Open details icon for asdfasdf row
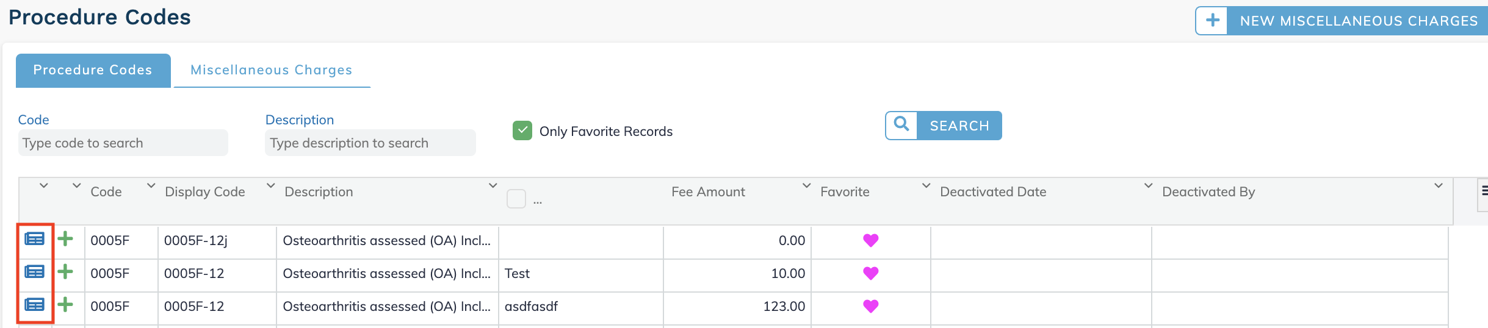 [34, 305]
